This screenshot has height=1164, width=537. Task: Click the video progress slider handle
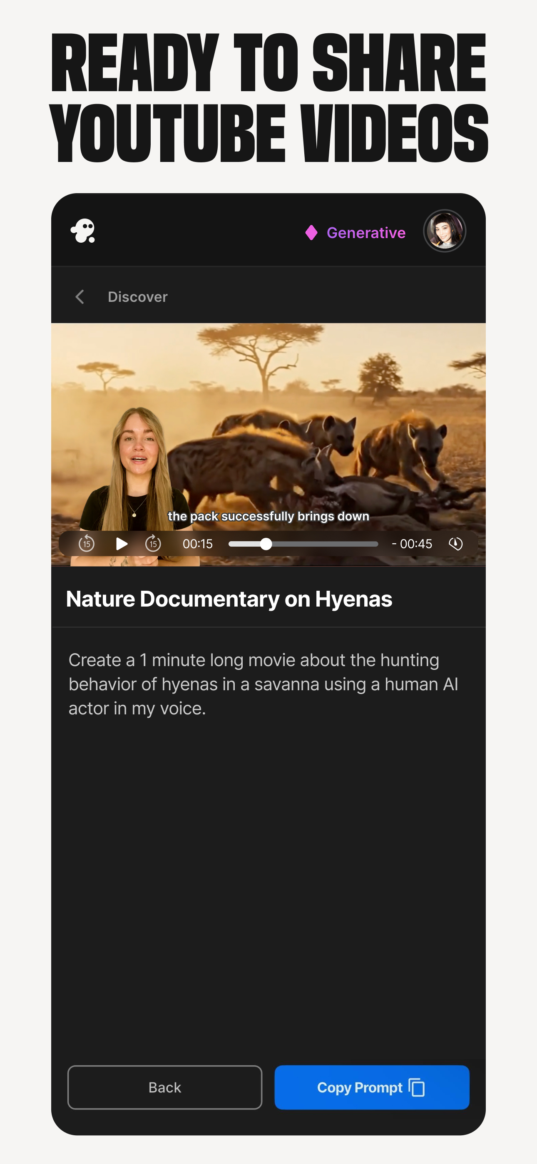[x=266, y=544]
